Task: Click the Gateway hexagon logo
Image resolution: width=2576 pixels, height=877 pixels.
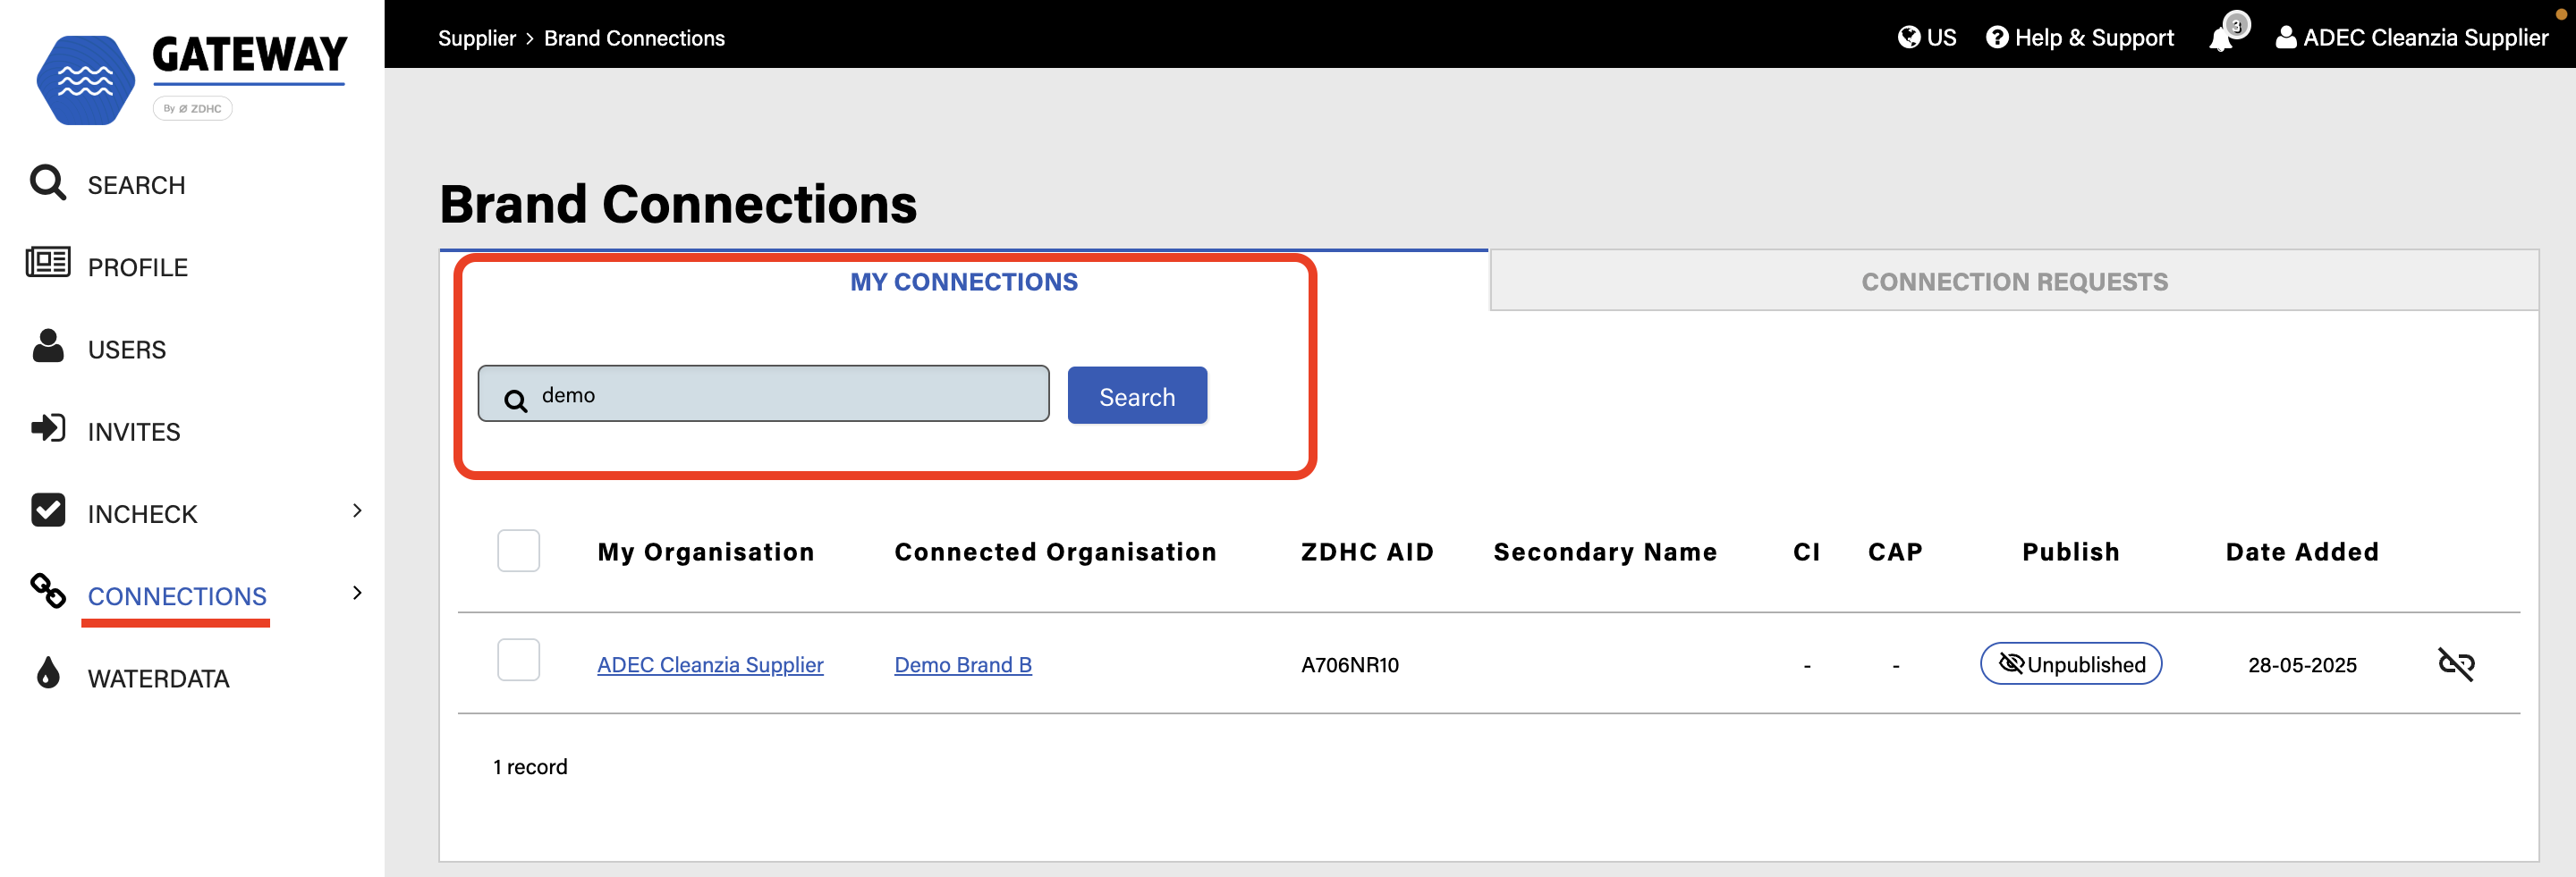Action: pyautogui.click(x=85, y=80)
